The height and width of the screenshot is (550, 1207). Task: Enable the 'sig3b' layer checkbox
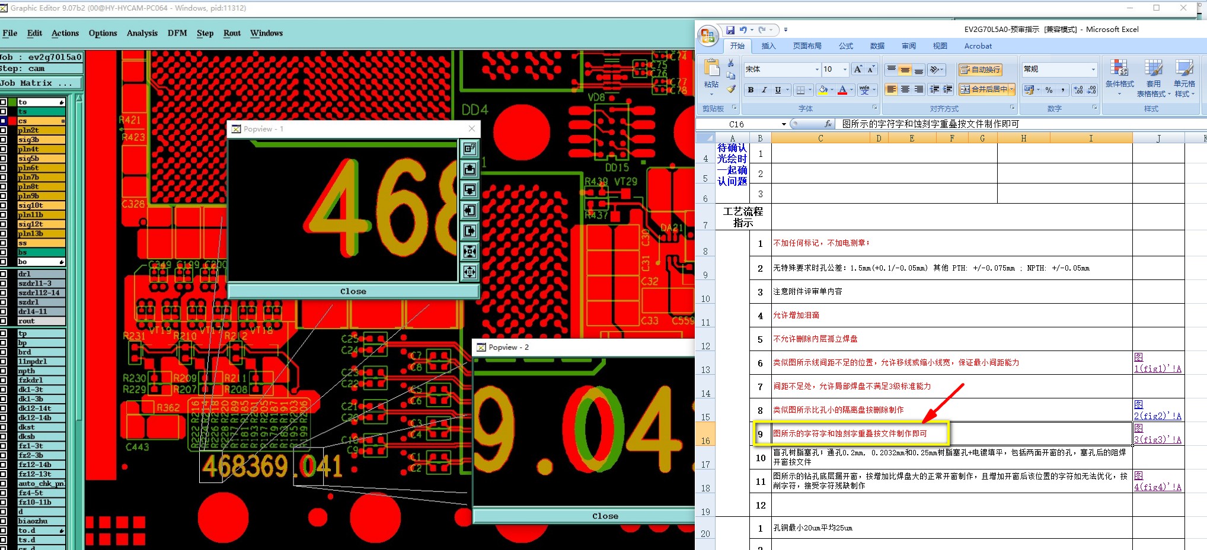[3, 140]
